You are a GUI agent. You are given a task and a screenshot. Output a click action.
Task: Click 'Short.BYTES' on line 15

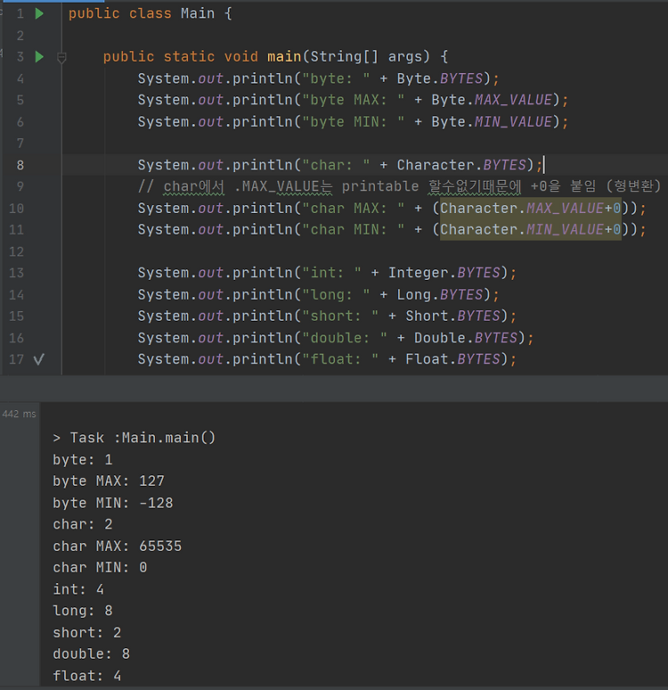(453, 316)
